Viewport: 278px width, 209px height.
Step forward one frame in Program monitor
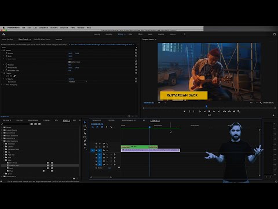[x=214, y=111]
